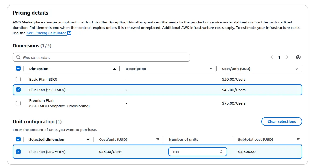This screenshot has height=168, width=318.
Task: Check the Premium Plan checkbox
Action: pyautogui.click(x=18, y=103)
